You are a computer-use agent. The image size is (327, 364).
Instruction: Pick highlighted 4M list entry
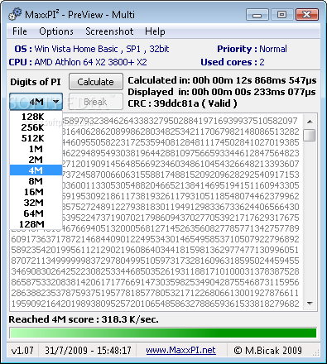(x=36, y=170)
